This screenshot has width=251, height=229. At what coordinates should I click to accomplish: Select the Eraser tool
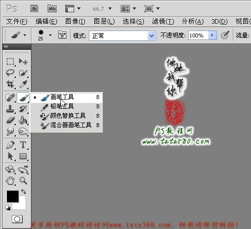(10, 120)
